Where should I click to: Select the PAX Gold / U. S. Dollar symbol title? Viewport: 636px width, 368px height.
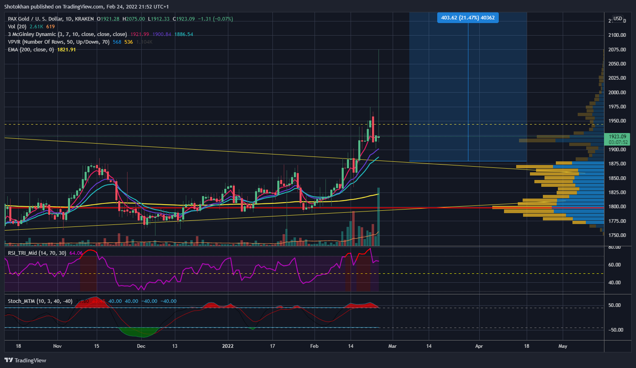tap(51, 19)
